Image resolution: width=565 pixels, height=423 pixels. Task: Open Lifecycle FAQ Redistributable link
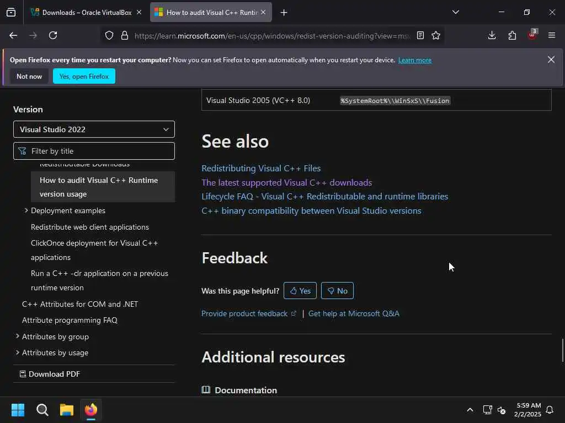tap(324, 197)
